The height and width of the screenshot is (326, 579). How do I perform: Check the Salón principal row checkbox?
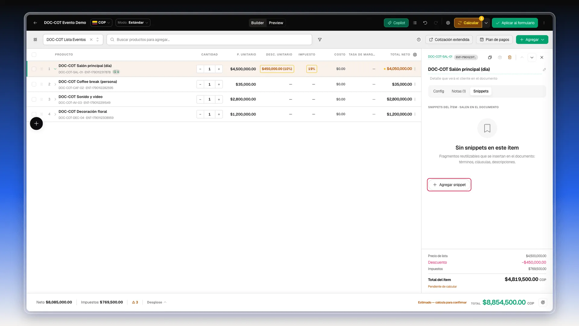34,69
